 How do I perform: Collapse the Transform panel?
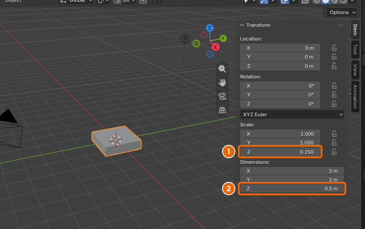coord(242,25)
